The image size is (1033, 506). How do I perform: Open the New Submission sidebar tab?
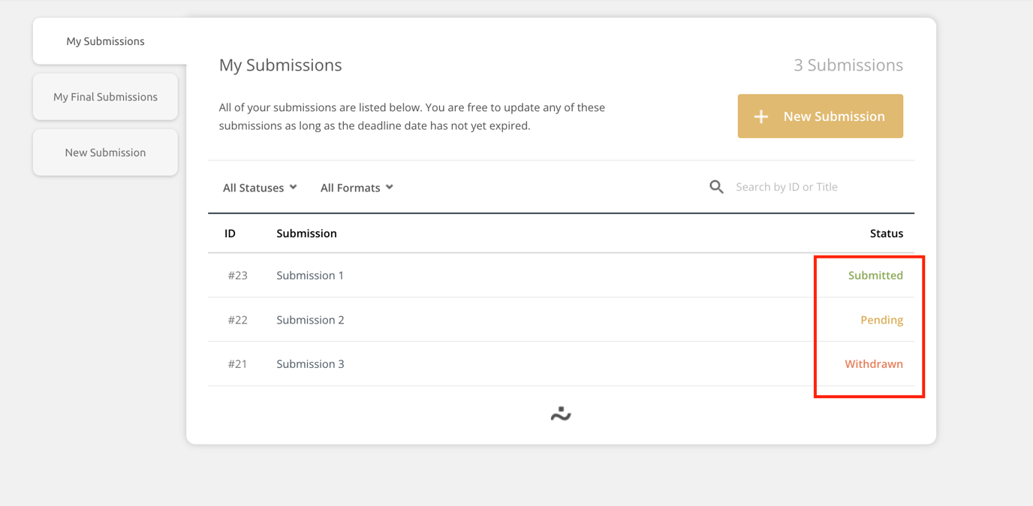click(104, 152)
